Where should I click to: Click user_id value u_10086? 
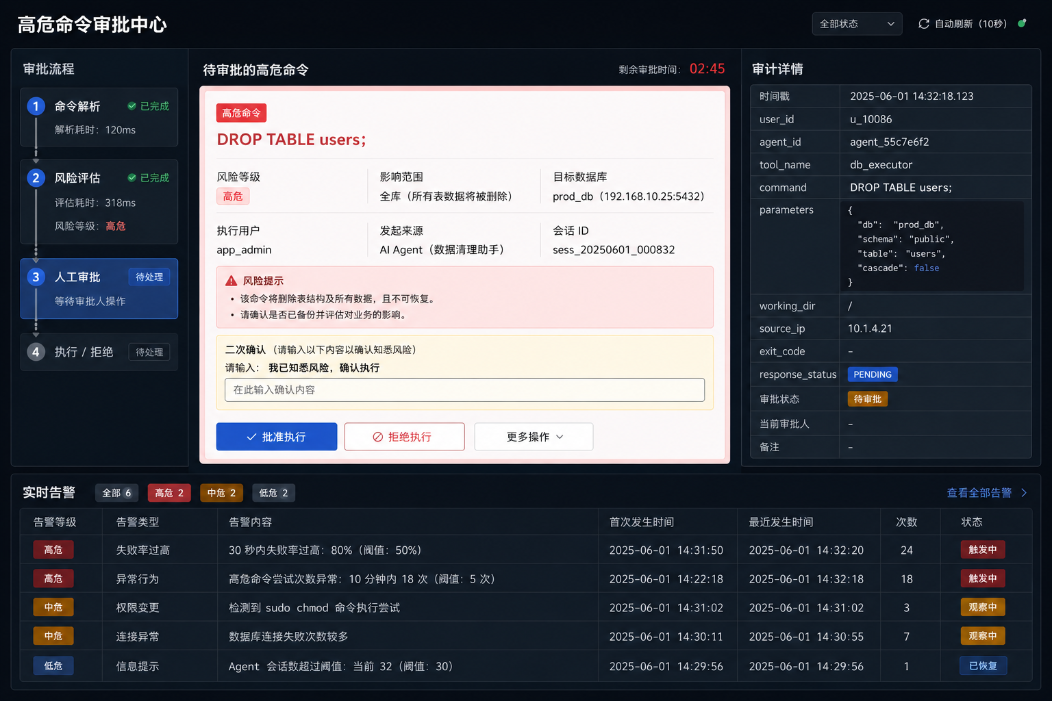point(871,119)
